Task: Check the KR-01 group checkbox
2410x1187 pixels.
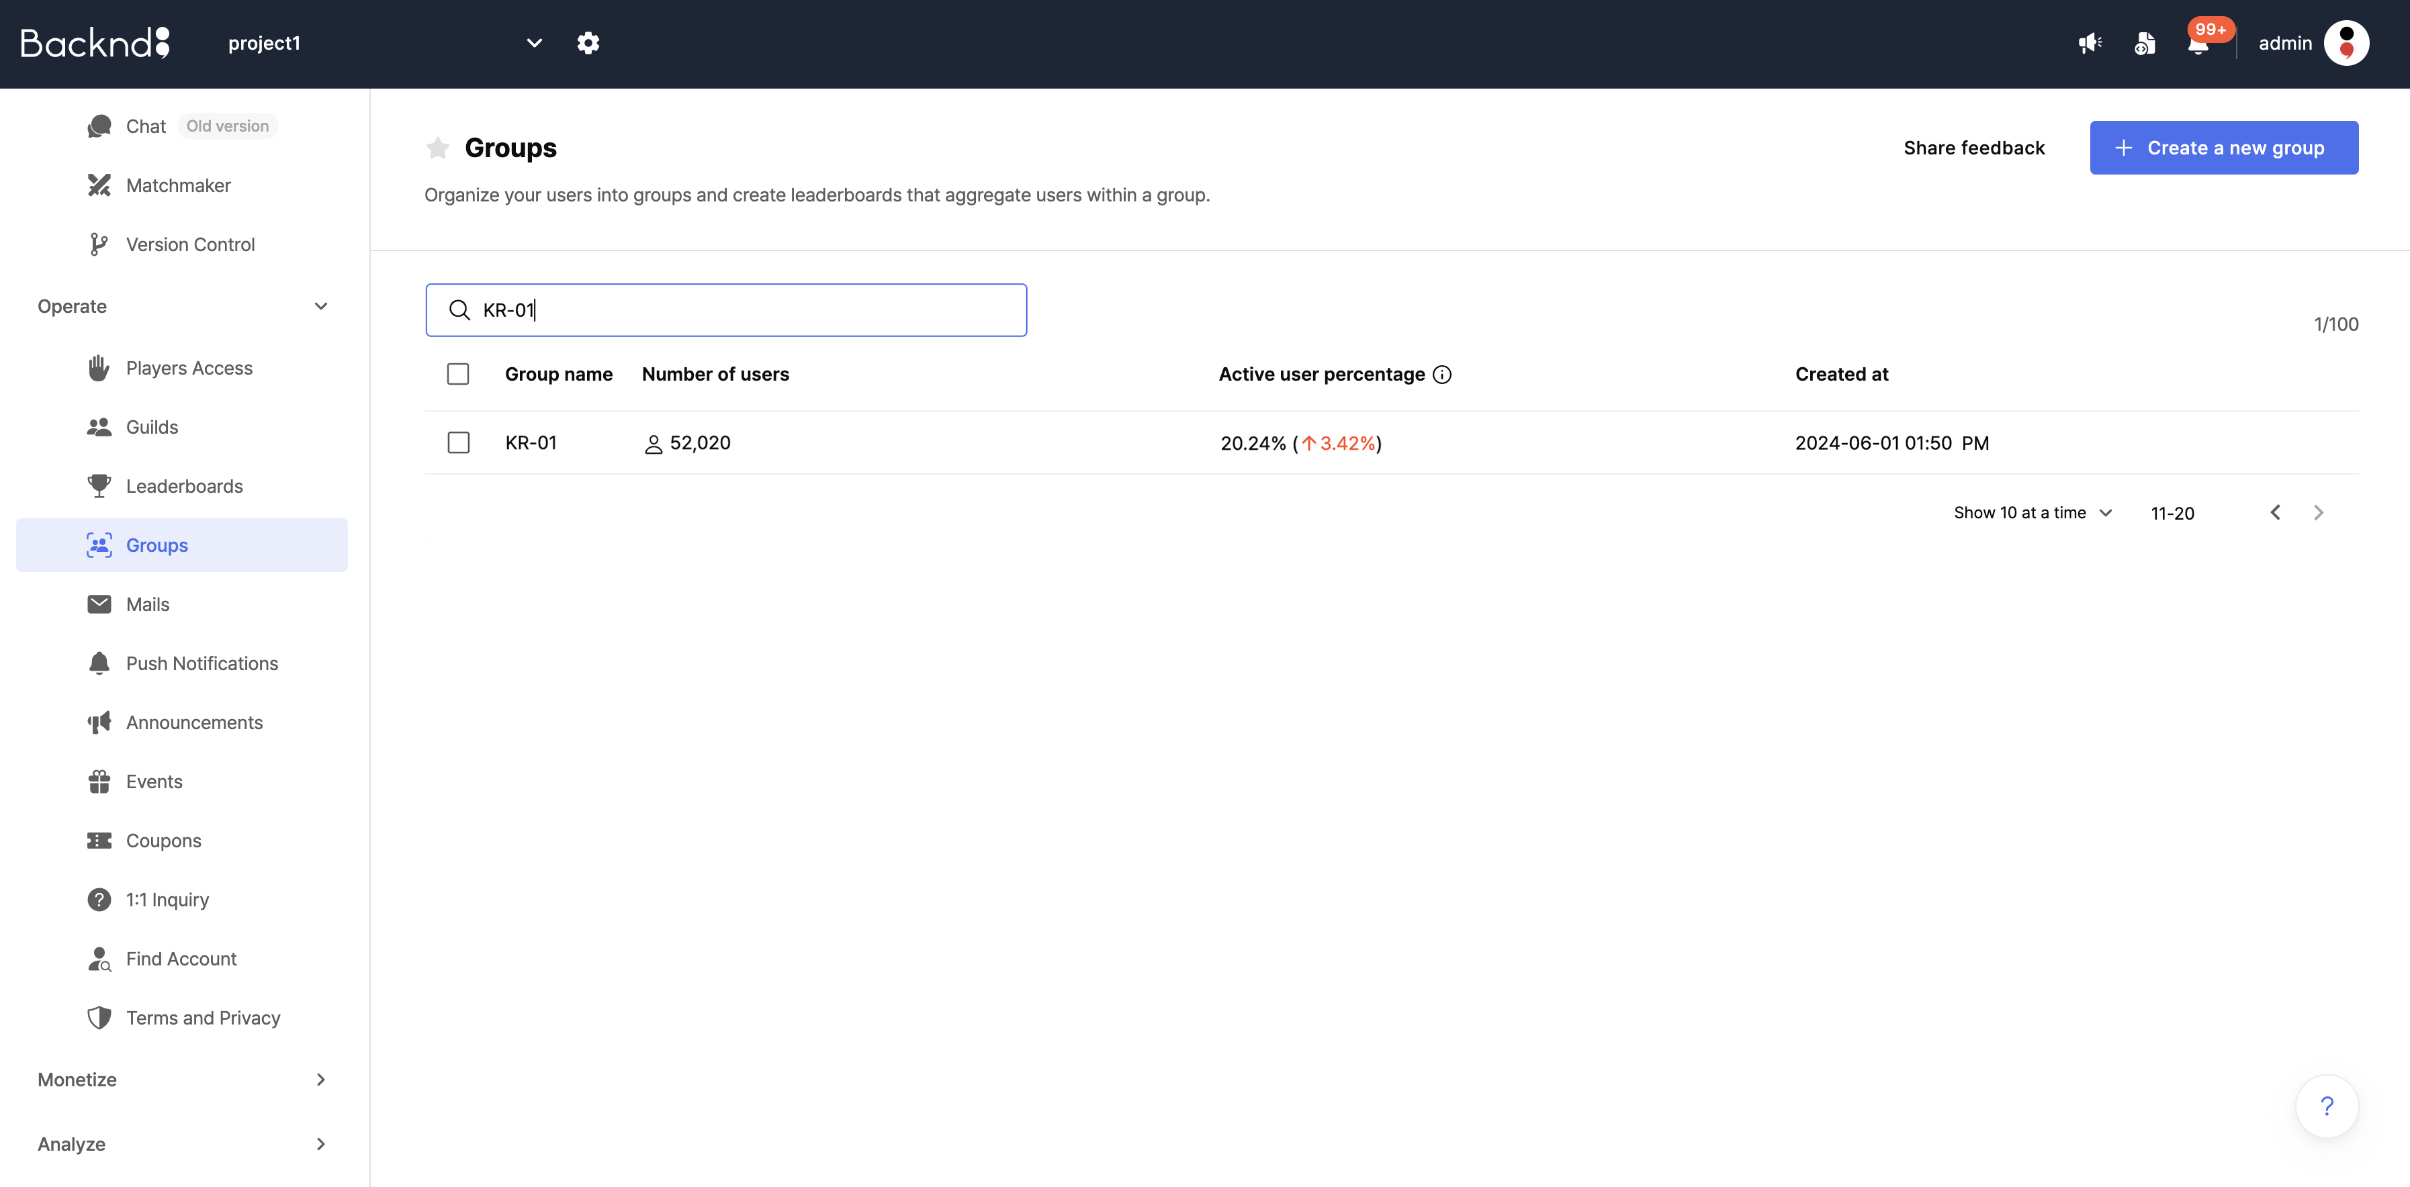Action: tap(458, 442)
